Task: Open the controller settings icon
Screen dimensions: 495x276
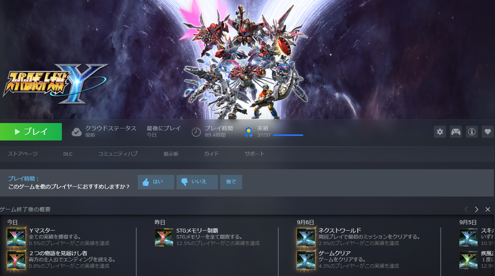Action: (456, 132)
